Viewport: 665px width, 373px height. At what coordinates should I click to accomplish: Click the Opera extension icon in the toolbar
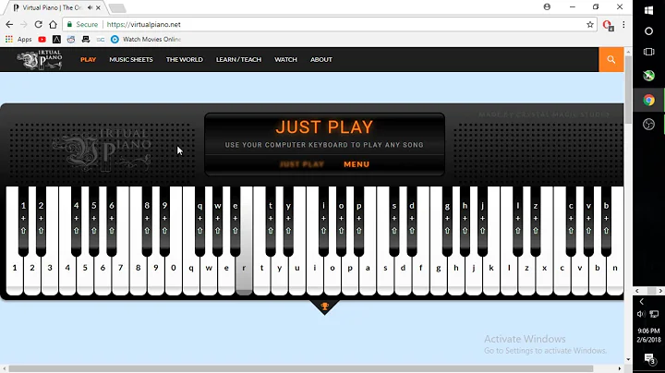pyautogui.click(x=608, y=25)
